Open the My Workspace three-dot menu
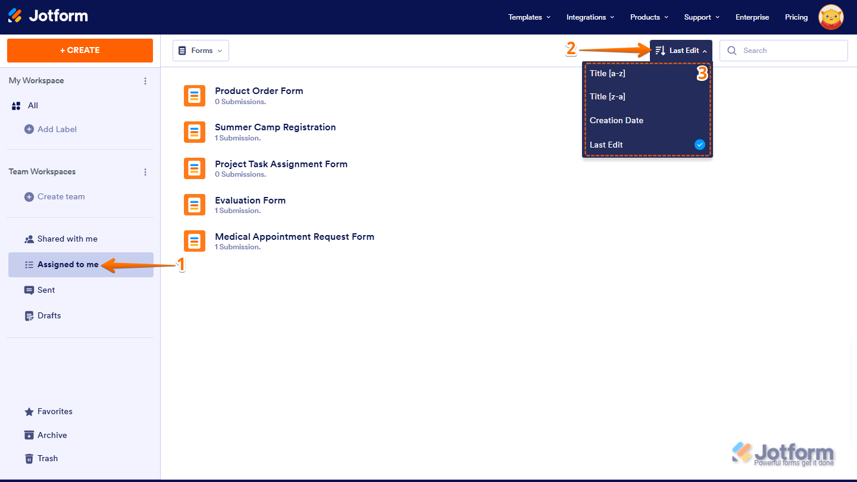857x482 pixels. point(145,80)
